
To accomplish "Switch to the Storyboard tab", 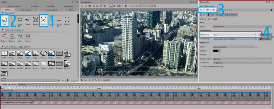I will point(22,85).
